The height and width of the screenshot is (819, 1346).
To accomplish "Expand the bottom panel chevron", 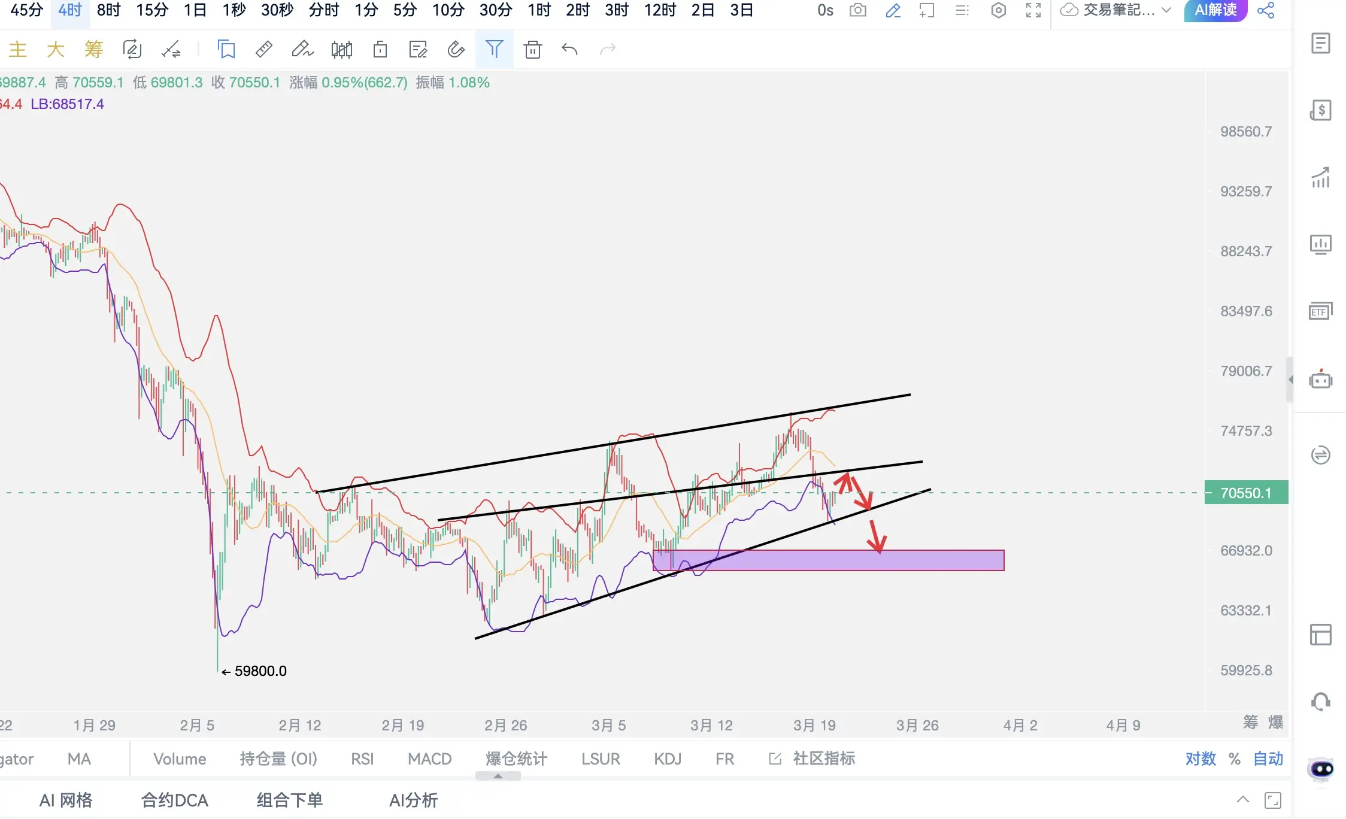I will (1243, 800).
